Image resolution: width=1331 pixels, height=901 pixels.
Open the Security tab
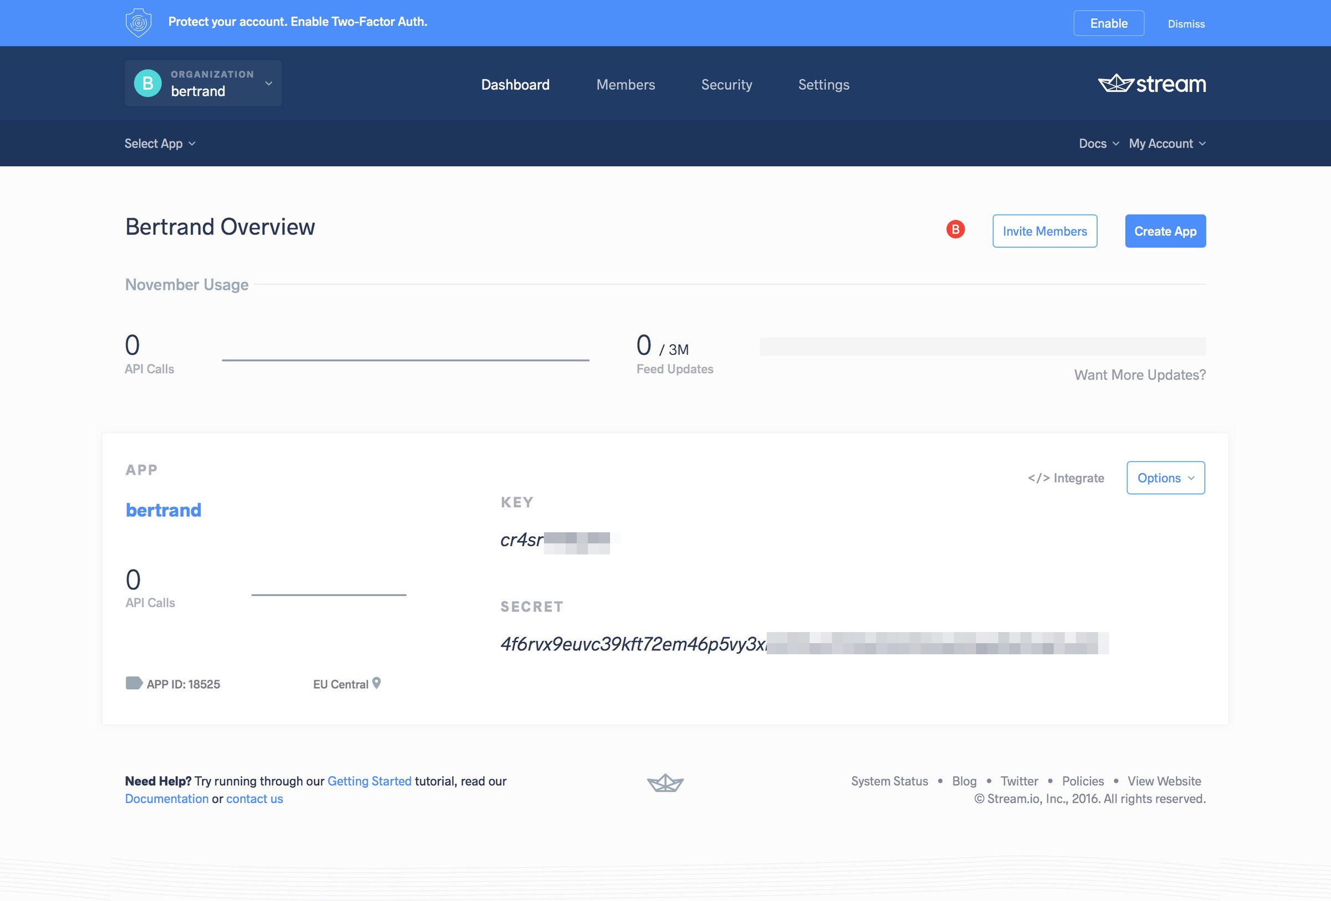pos(727,85)
